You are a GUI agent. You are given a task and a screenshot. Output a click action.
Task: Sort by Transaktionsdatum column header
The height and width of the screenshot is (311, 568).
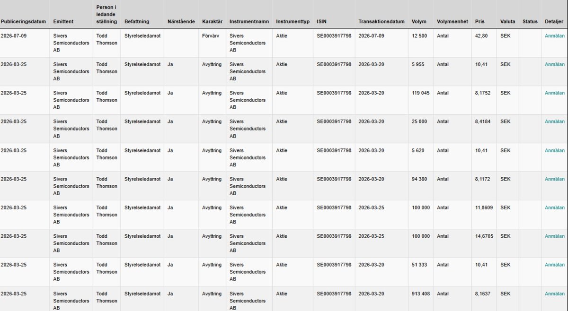point(382,22)
